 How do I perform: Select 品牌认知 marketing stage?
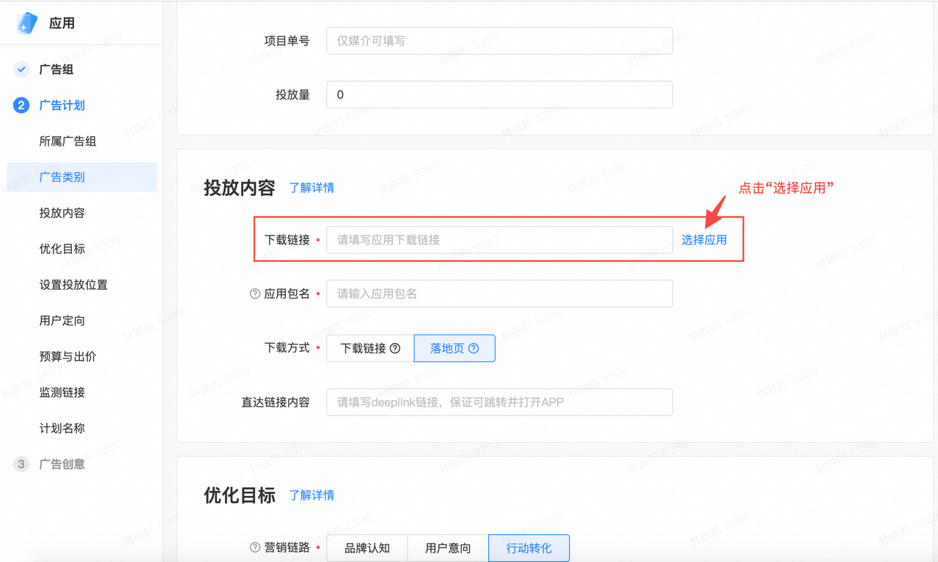point(366,548)
